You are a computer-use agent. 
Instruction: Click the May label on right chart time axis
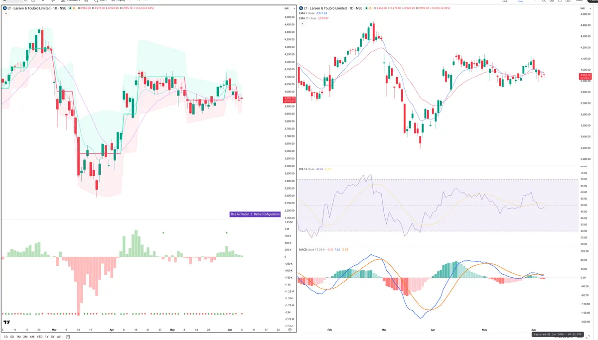484,330
